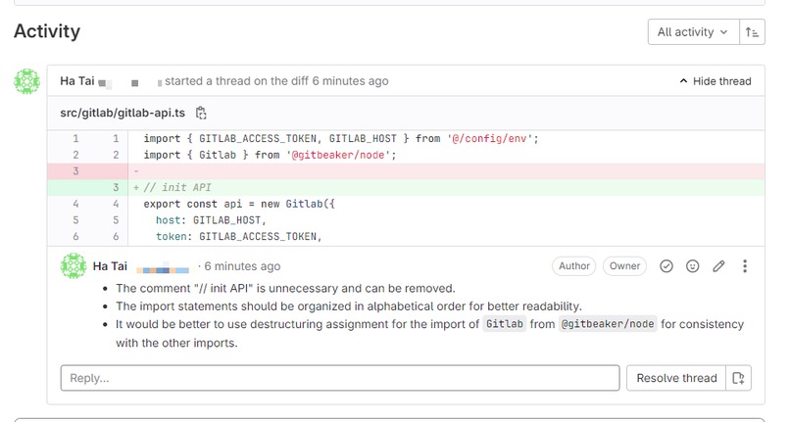790x422 pixels.
Task: Click the inline code 'Gitlab' in comment
Action: click(505, 324)
